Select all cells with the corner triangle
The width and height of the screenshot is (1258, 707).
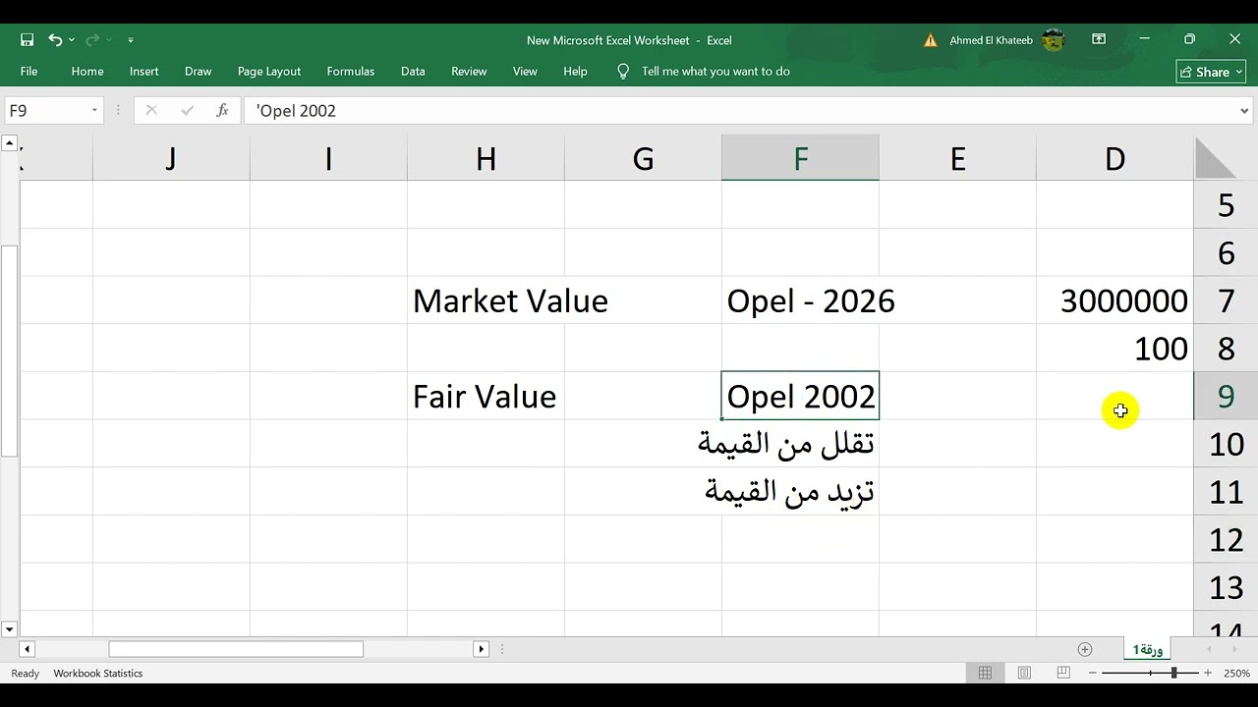(x=1216, y=158)
